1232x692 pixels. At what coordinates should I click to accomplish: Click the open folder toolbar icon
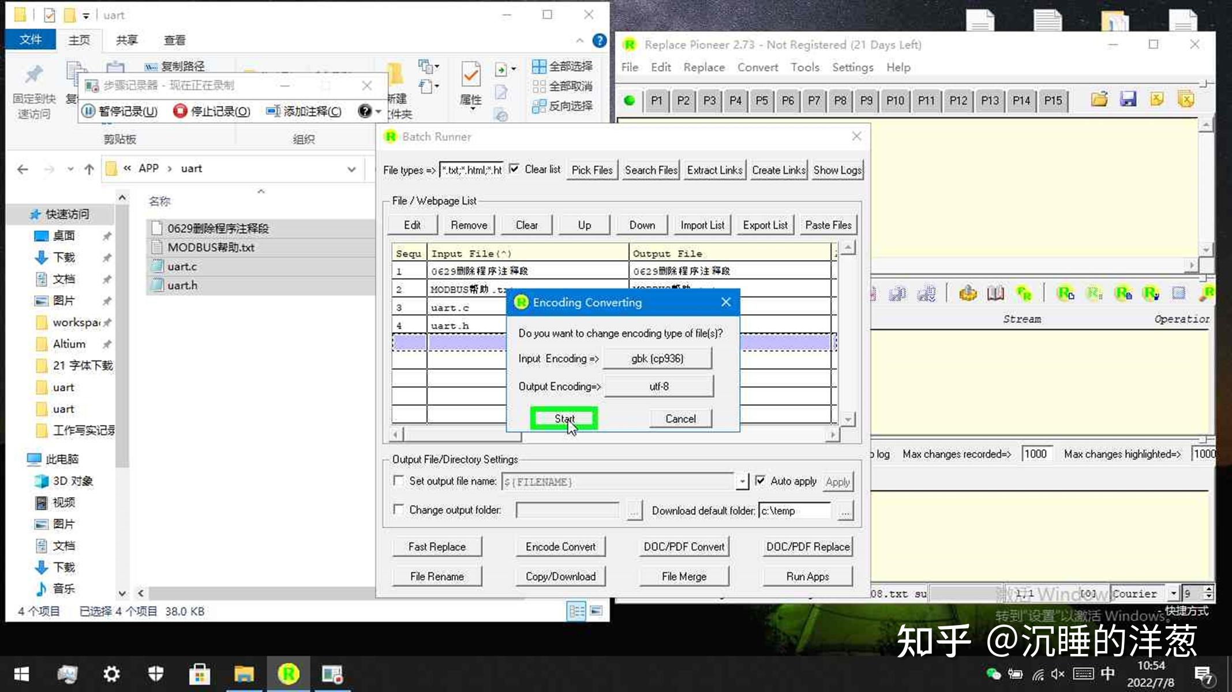point(1099,100)
